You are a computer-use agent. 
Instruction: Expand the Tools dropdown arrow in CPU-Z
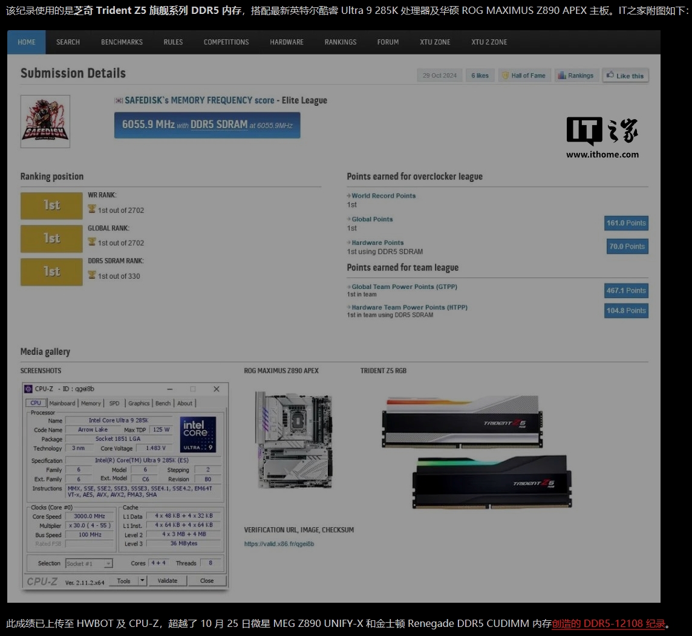coord(143,581)
